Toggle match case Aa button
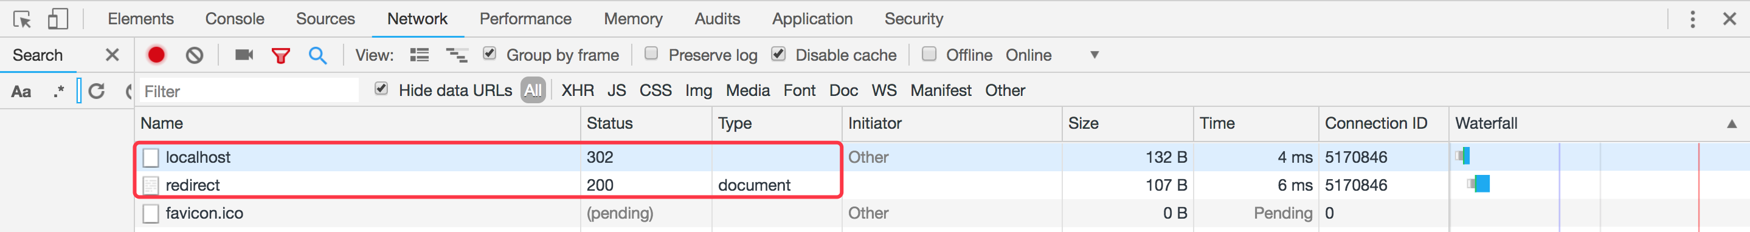The height and width of the screenshot is (232, 1750). (21, 91)
